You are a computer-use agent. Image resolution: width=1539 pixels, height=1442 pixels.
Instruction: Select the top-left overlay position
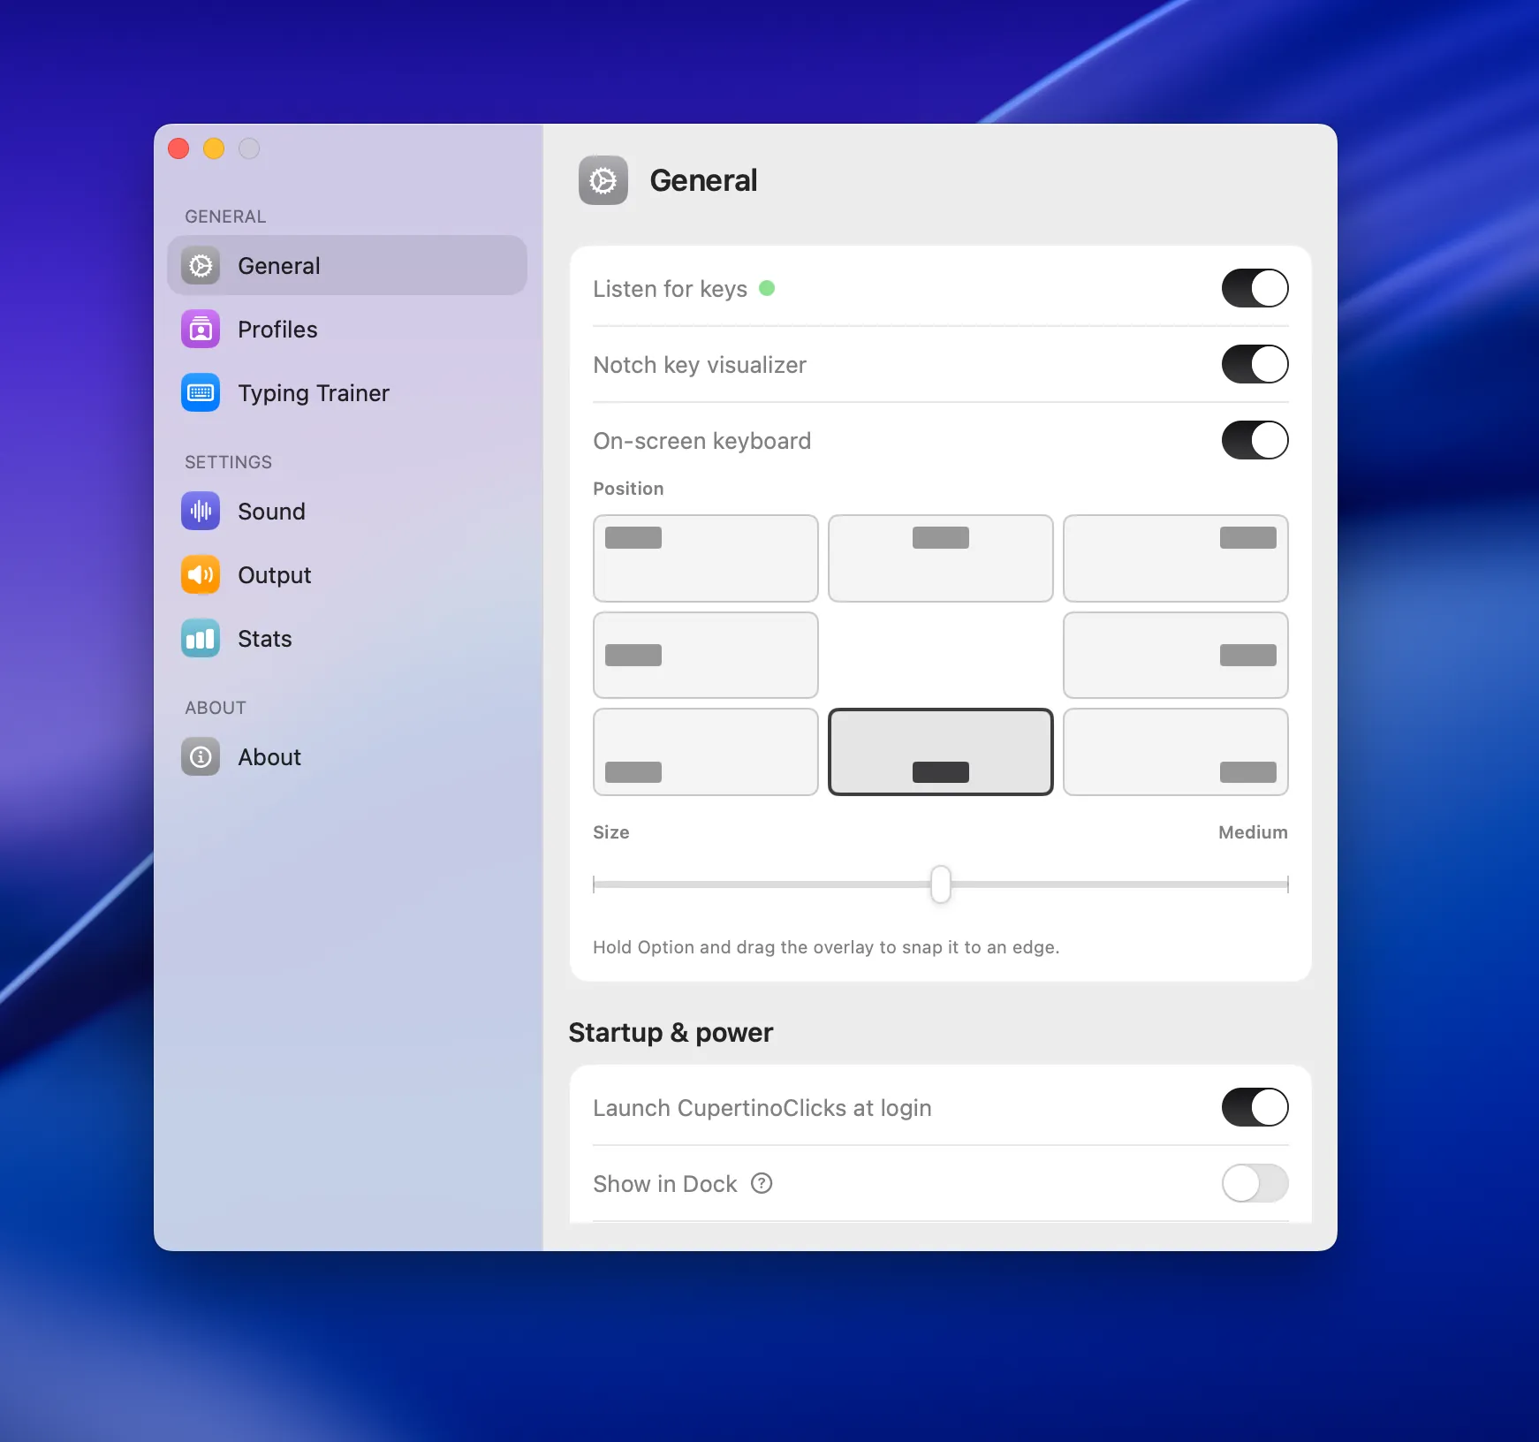tap(706, 558)
